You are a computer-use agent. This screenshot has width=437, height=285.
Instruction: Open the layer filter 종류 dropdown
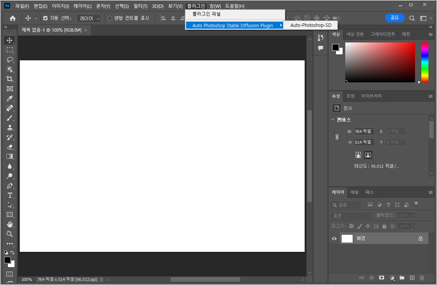coord(346,205)
